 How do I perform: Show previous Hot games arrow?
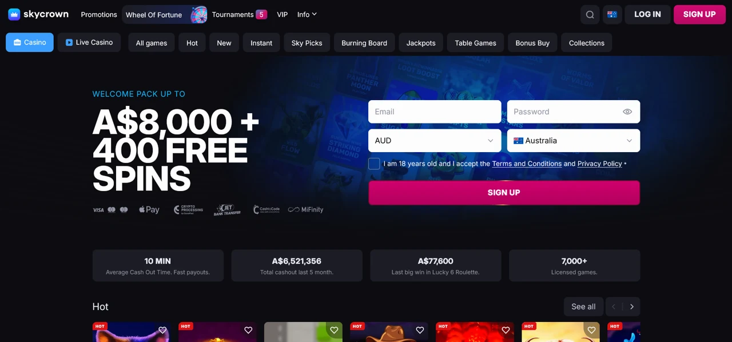click(x=614, y=307)
